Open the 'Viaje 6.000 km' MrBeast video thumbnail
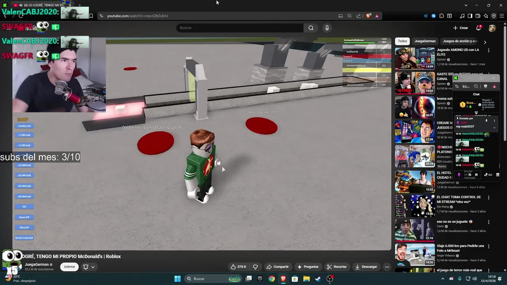Screen dimensions: 507x285 (x=415, y=254)
